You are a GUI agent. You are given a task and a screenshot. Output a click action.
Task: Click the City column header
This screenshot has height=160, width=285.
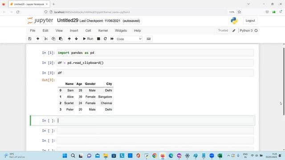pos(109,84)
